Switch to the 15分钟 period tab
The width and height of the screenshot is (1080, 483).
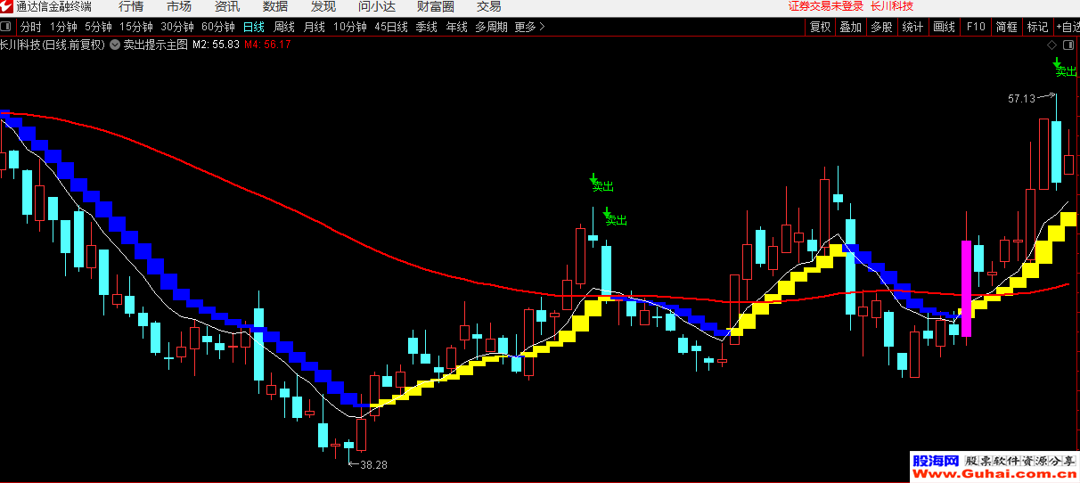coord(136,27)
